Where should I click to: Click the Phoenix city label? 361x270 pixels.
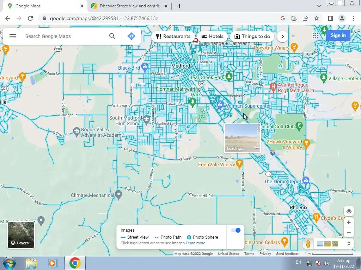tap(298, 207)
